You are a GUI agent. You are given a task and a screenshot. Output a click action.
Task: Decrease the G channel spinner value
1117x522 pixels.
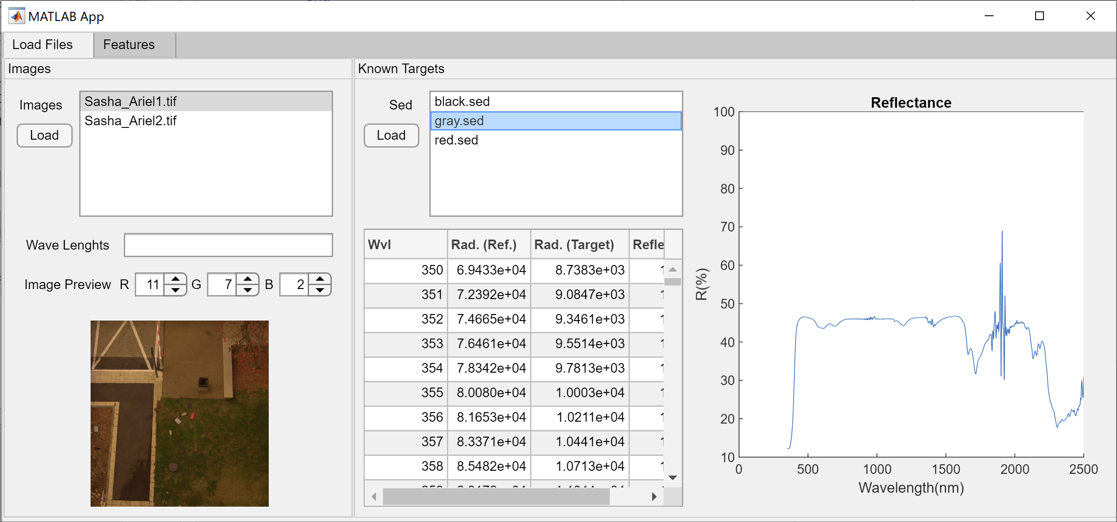[x=248, y=290]
